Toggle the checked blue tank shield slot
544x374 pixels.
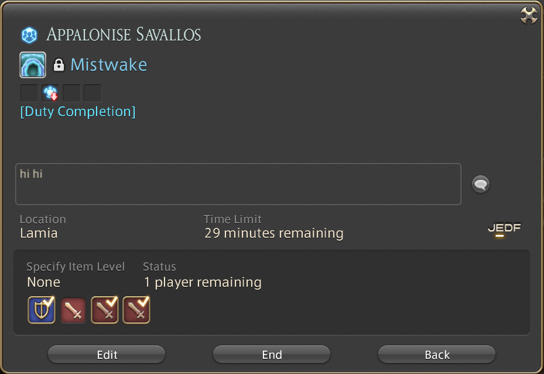(42, 310)
